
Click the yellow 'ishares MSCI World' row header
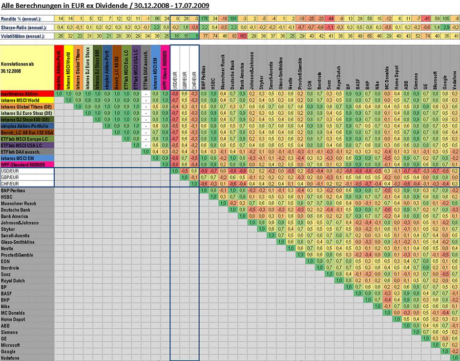point(27,100)
